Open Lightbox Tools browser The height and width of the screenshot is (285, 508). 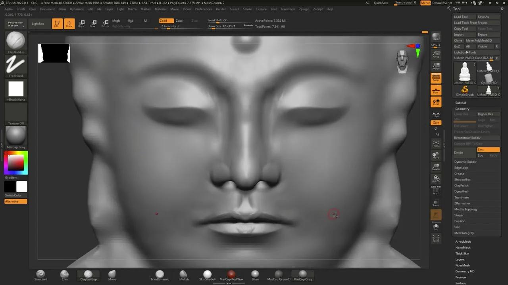(465, 52)
